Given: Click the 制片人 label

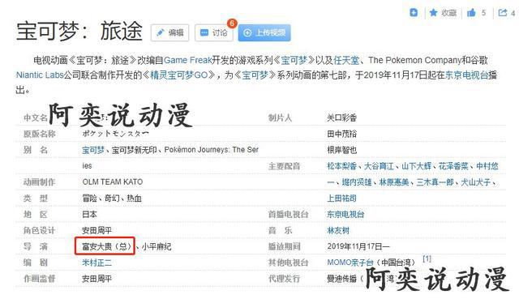Looking at the screenshot, I should [280, 117].
